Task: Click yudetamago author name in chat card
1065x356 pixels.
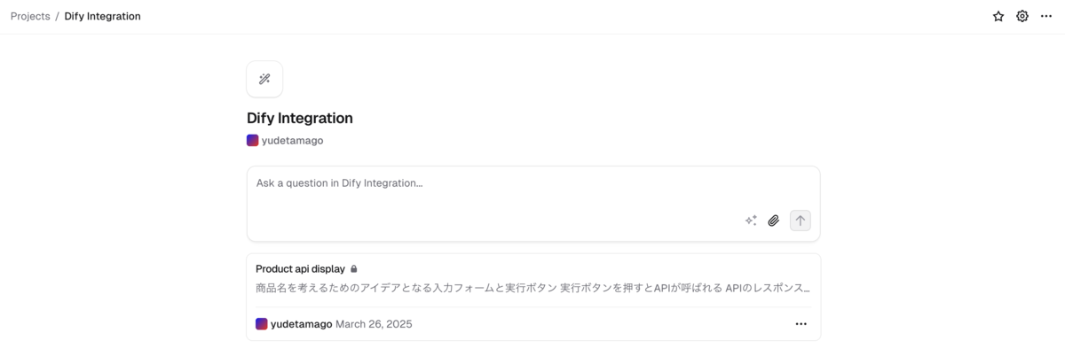Action: click(x=301, y=324)
